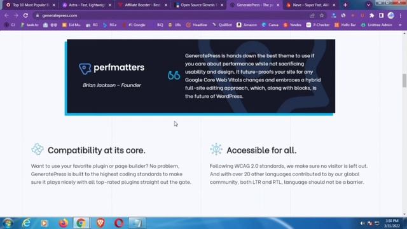Open the Chrome three-dot menu
407x229 pixels.
[x=401, y=15]
